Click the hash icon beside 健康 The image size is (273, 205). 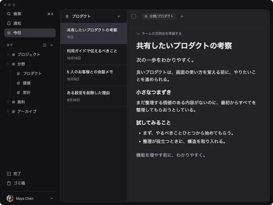pyautogui.click(x=18, y=83)
